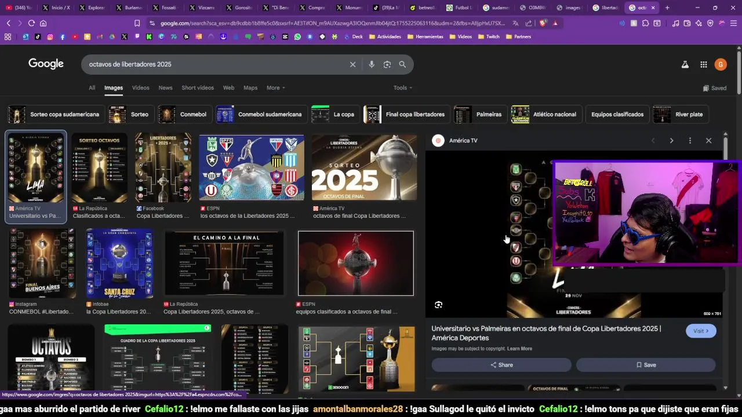The image size is (742, 417).
Task: Open the La República Sorteo Octavos thumbnail
Action: [x=99, y=168]
